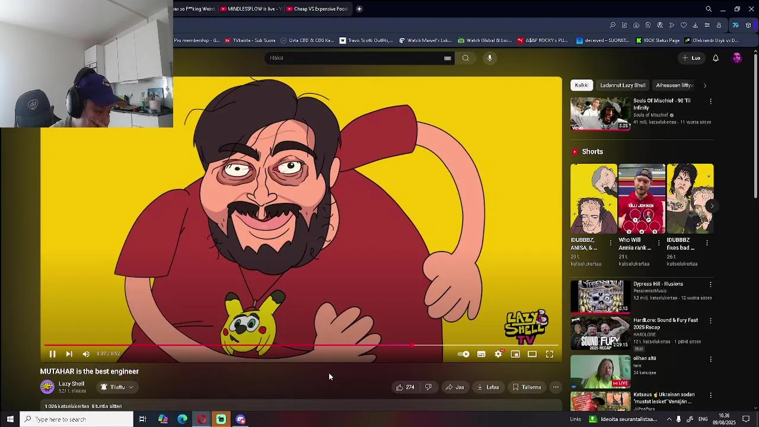The width and height of the screenshot is (759, 427).
Task: Open TVkaista - Sub Suora bookmark
Action: [250, 40]
